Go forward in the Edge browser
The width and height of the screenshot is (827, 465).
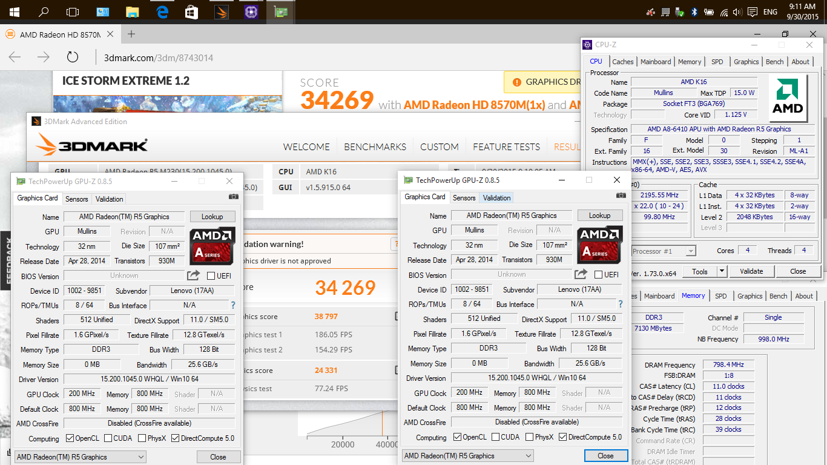pyautogui.click(x=44, y=58)
